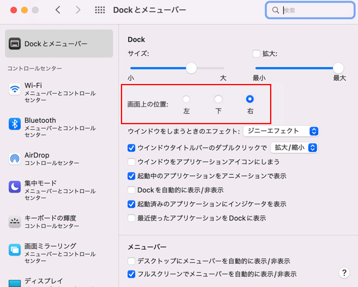This screenshot has height=287, width=358.
Task: Uncheck 起動済みのアプリケーションにインジケータを表示
Action: (131, 204)
